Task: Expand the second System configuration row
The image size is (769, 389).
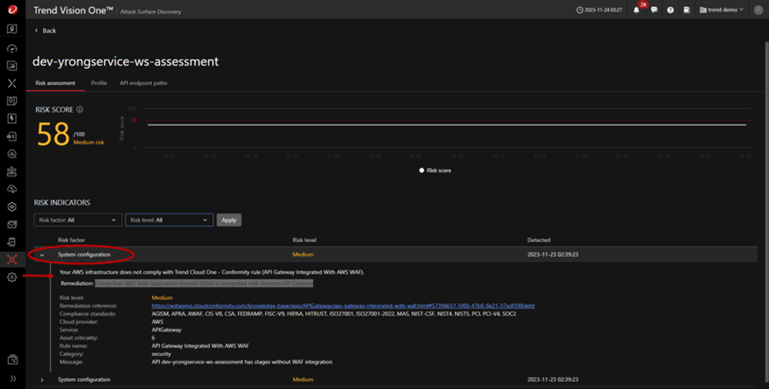Action: click(x=42, y=380)
